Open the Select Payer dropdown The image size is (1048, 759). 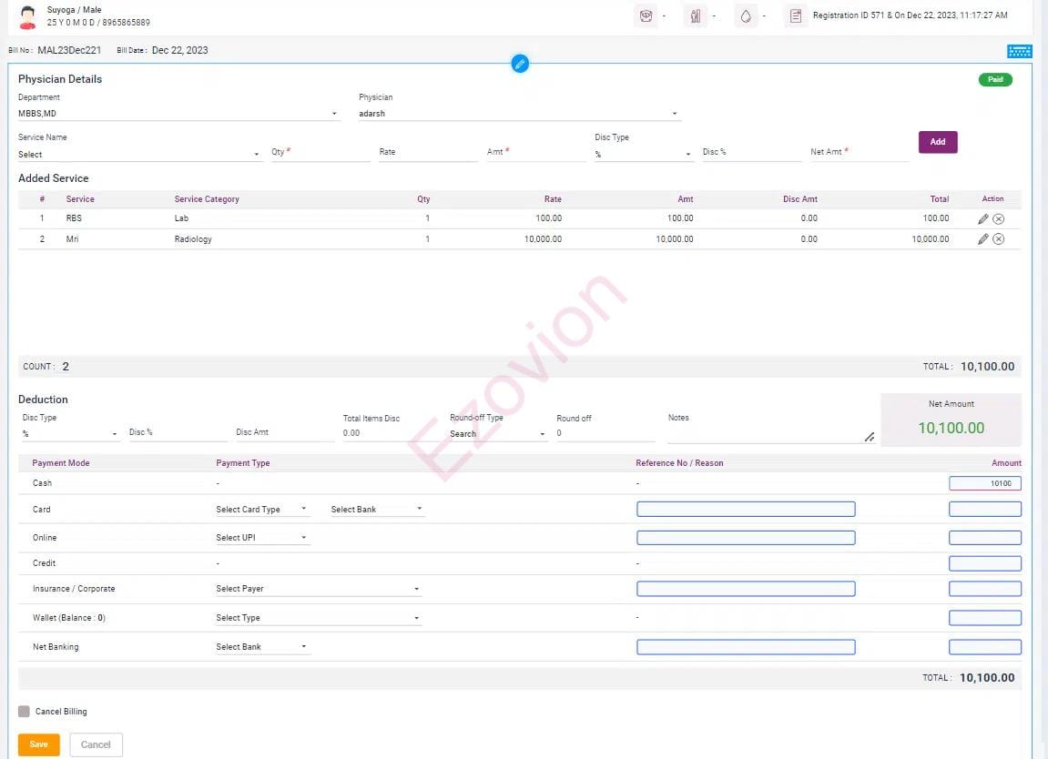coord(317,589)
